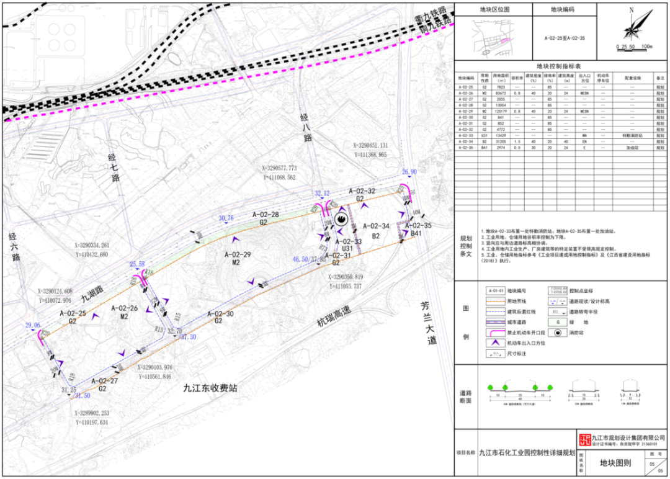Click the 经七路 road label
This screenshot has width=670, height=479.
tap(114, 168)
